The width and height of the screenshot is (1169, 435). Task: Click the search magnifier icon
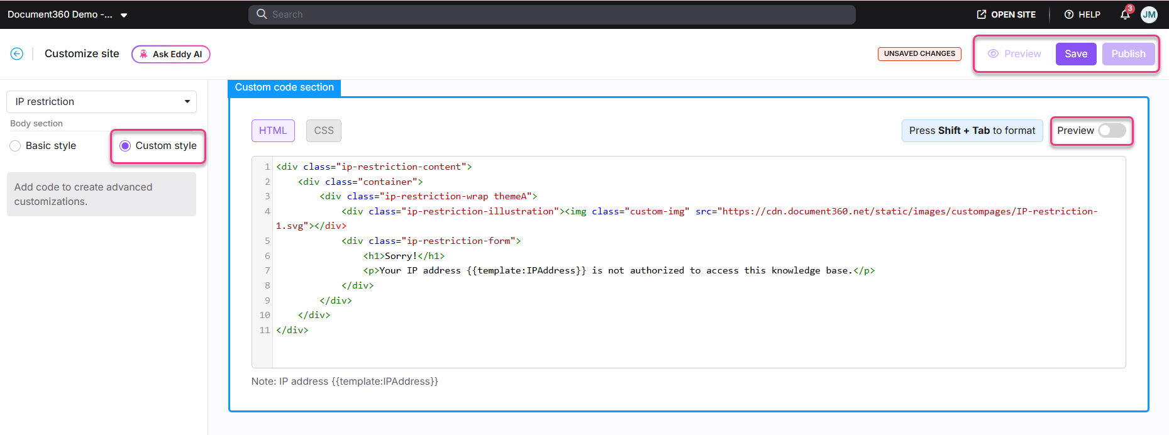click(262, 14)
